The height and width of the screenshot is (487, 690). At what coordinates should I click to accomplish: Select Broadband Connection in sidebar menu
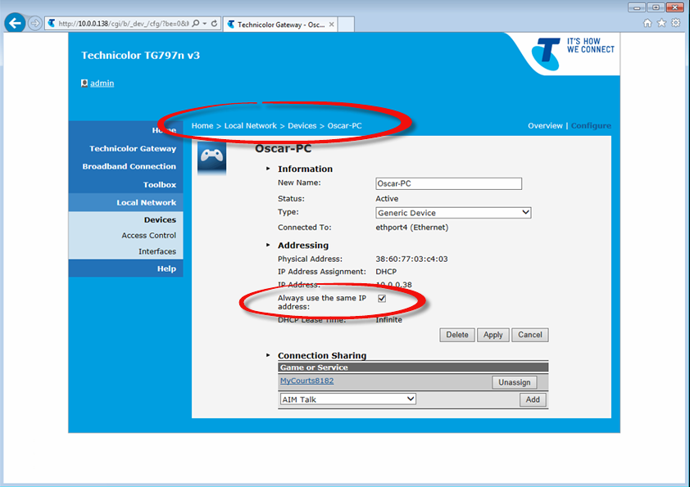click(x=129, y=167)
